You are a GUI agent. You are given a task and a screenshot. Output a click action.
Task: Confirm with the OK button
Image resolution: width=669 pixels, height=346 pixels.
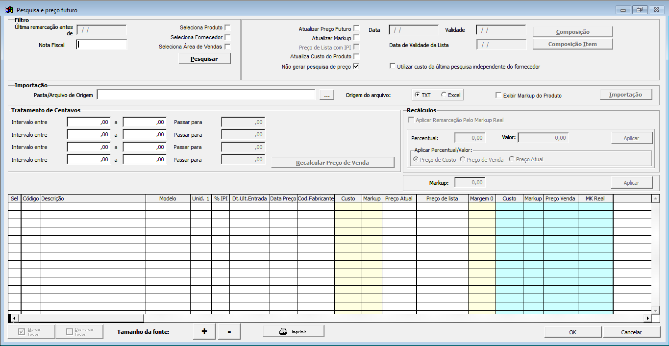click(573, 332)
